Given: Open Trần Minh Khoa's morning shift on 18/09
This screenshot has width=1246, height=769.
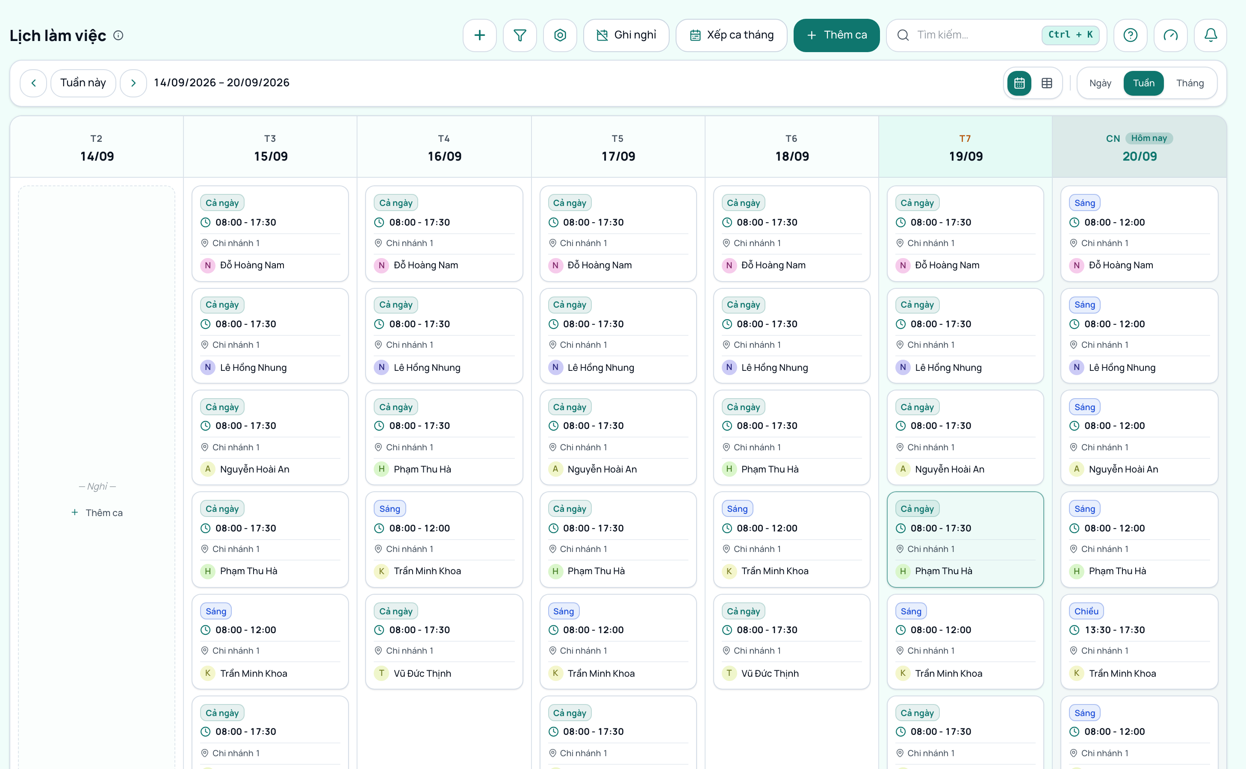Looking at the screenshot, I should [x=791, y=539].
